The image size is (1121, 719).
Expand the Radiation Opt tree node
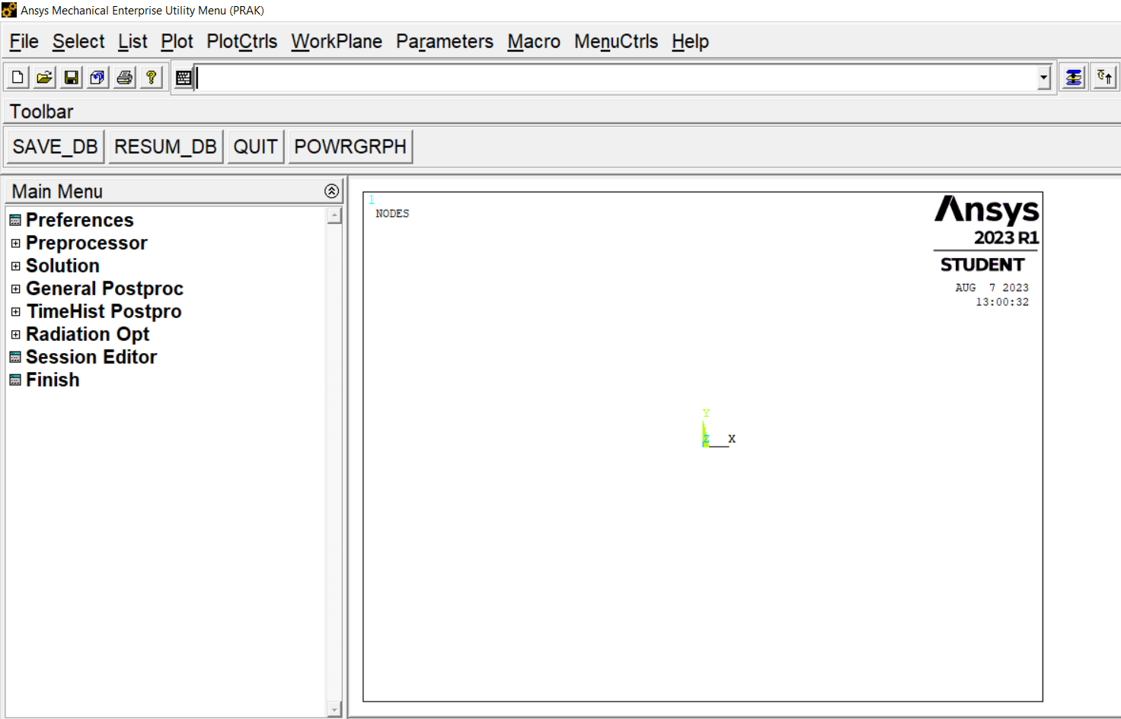pyautogui.click(x=15, y=335)
